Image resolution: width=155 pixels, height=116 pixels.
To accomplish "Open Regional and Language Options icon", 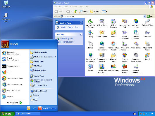I will (91, 57).
